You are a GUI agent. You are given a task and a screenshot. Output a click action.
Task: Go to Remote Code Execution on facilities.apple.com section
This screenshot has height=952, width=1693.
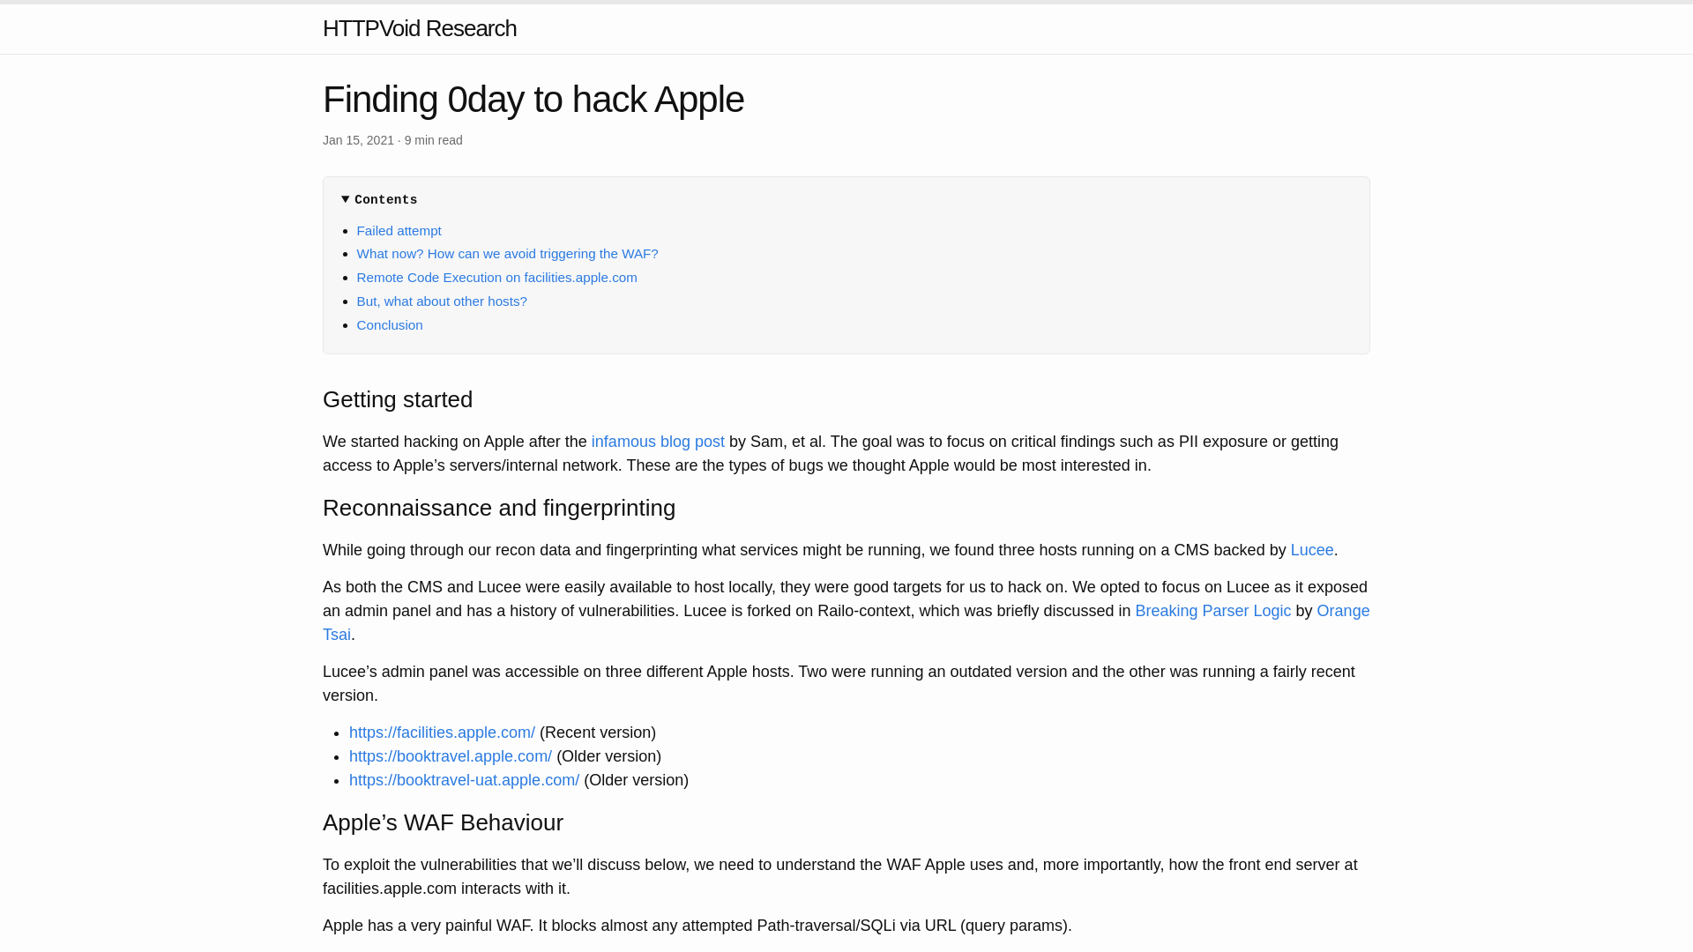[x=496, y=278]
